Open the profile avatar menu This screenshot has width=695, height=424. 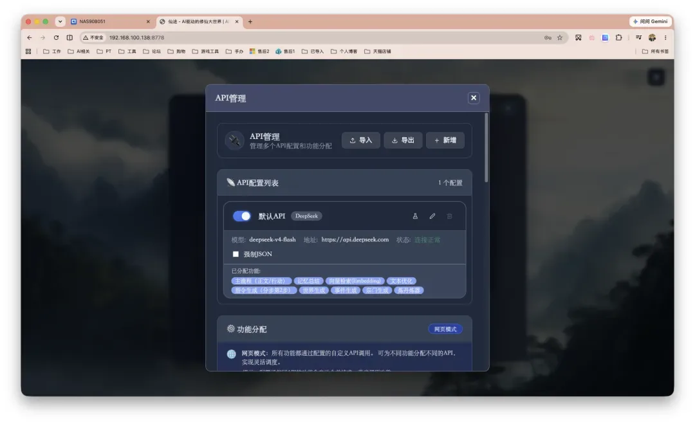pos(652,38)
